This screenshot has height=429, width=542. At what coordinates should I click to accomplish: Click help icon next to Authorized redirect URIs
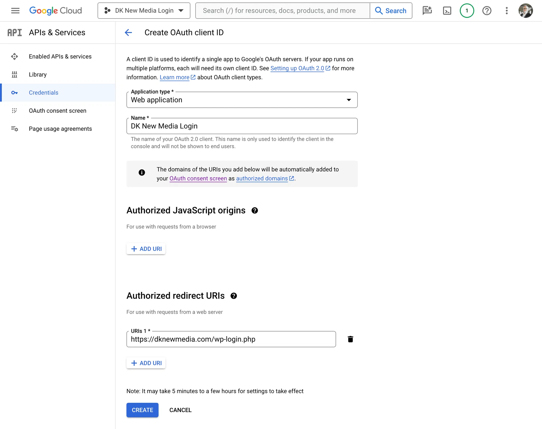[234, 296]
